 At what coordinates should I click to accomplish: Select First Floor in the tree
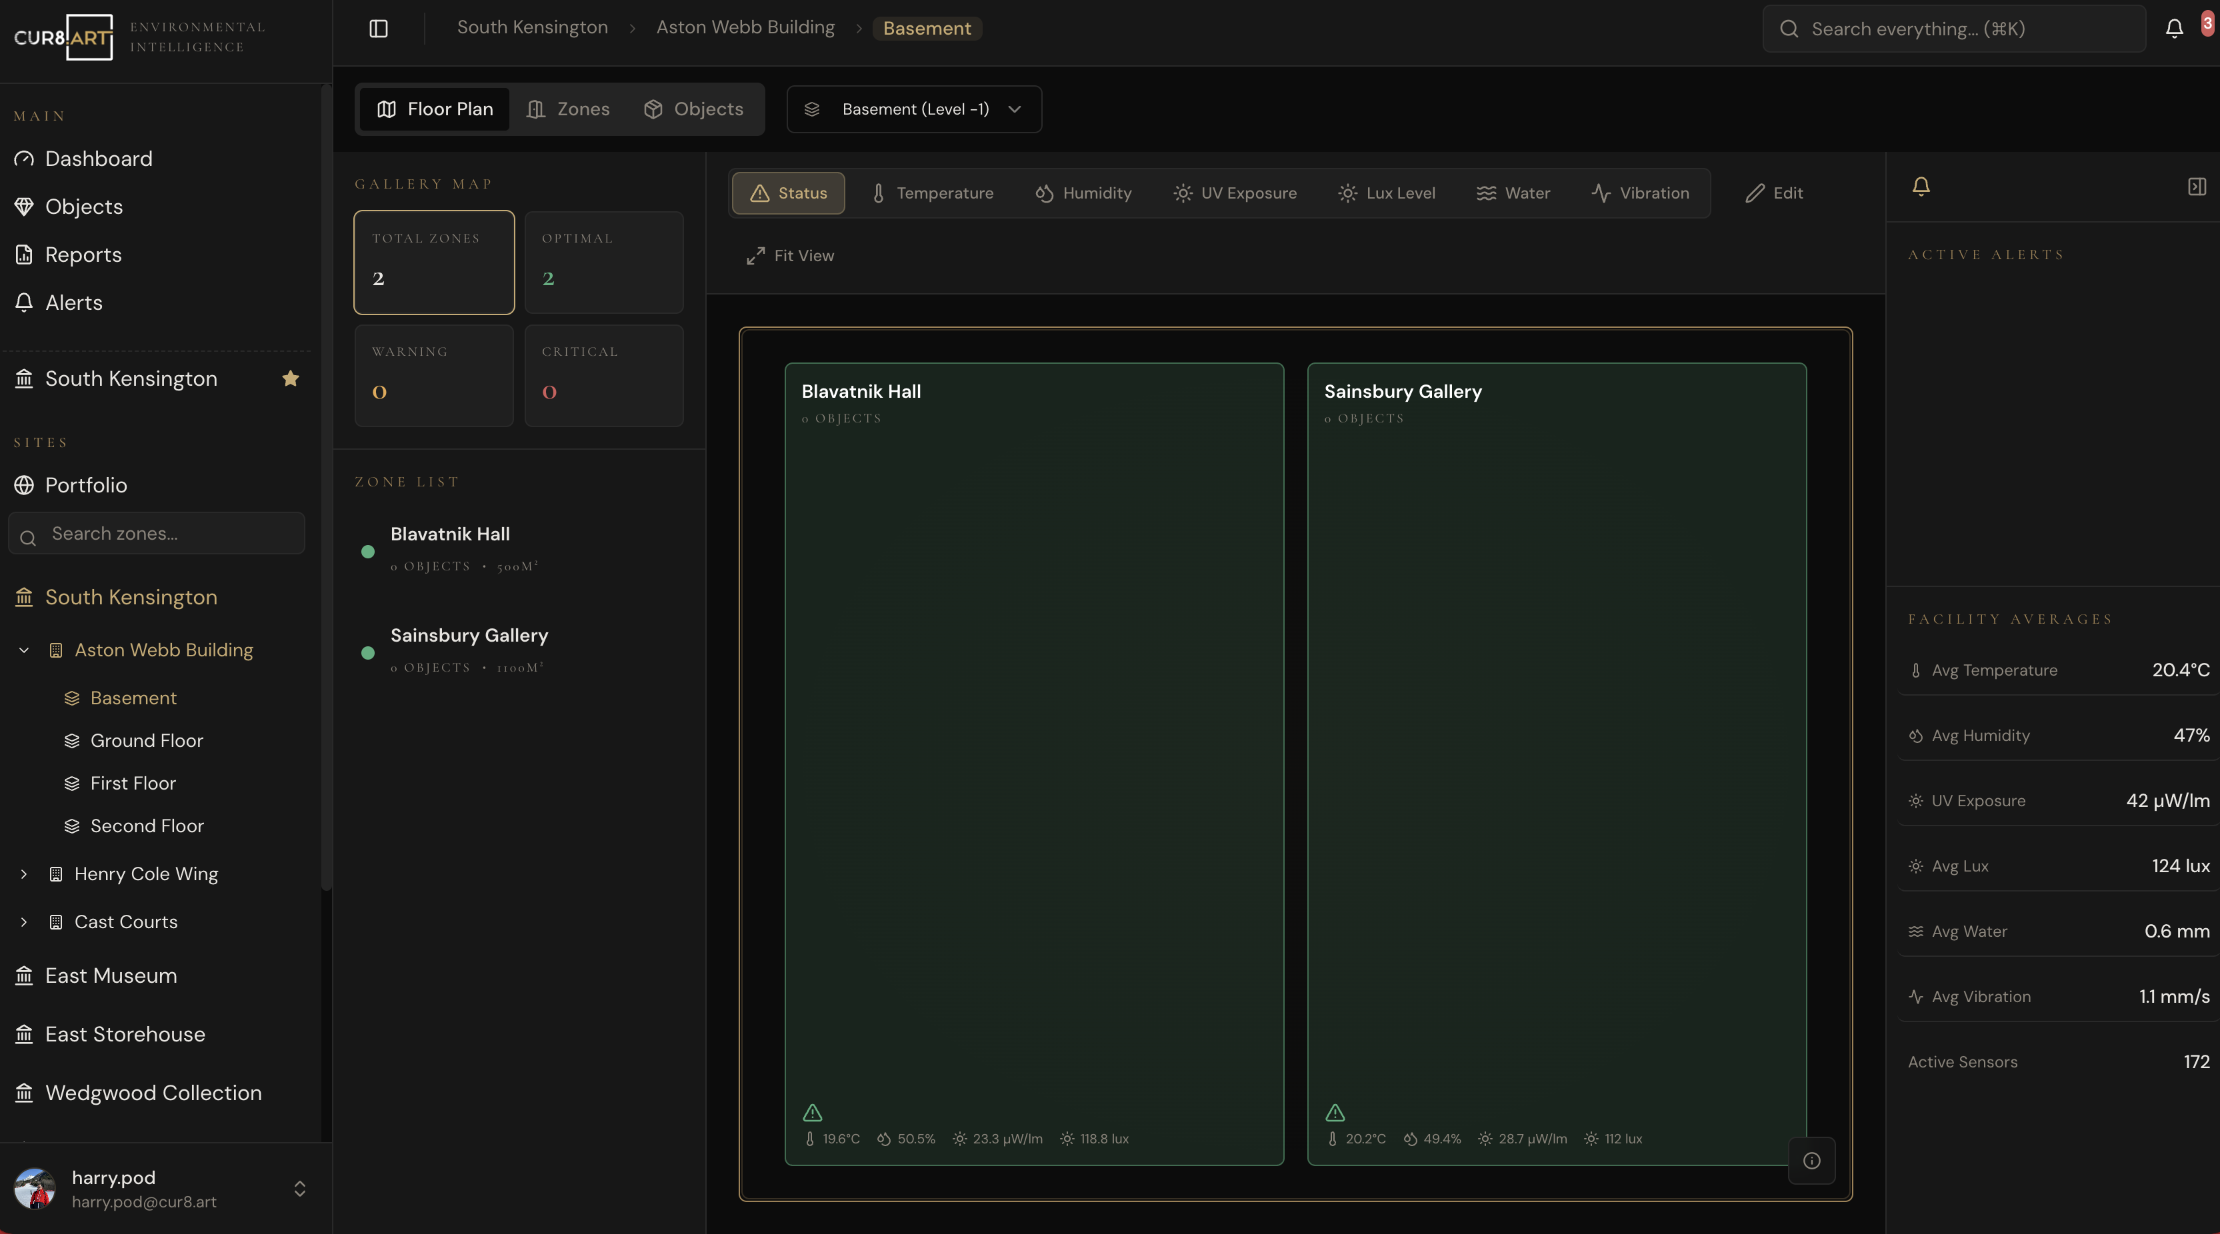tap(133, 784)
